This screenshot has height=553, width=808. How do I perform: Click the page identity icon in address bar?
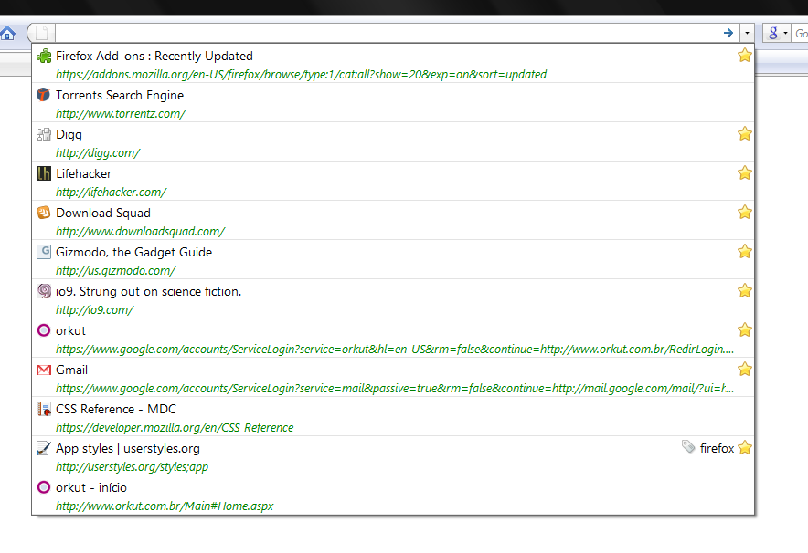tap(42, 34)
